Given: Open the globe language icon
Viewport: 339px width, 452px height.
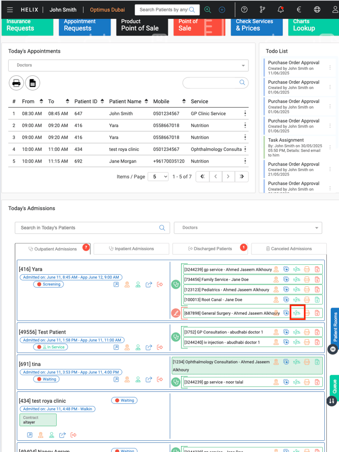Looking at the screenshot, I should (317, 10).
